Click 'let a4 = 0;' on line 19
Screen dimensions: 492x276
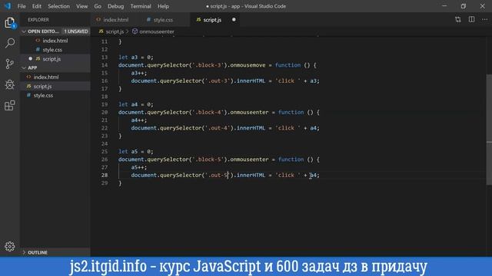pyautogui.click(x=136, y=104)
